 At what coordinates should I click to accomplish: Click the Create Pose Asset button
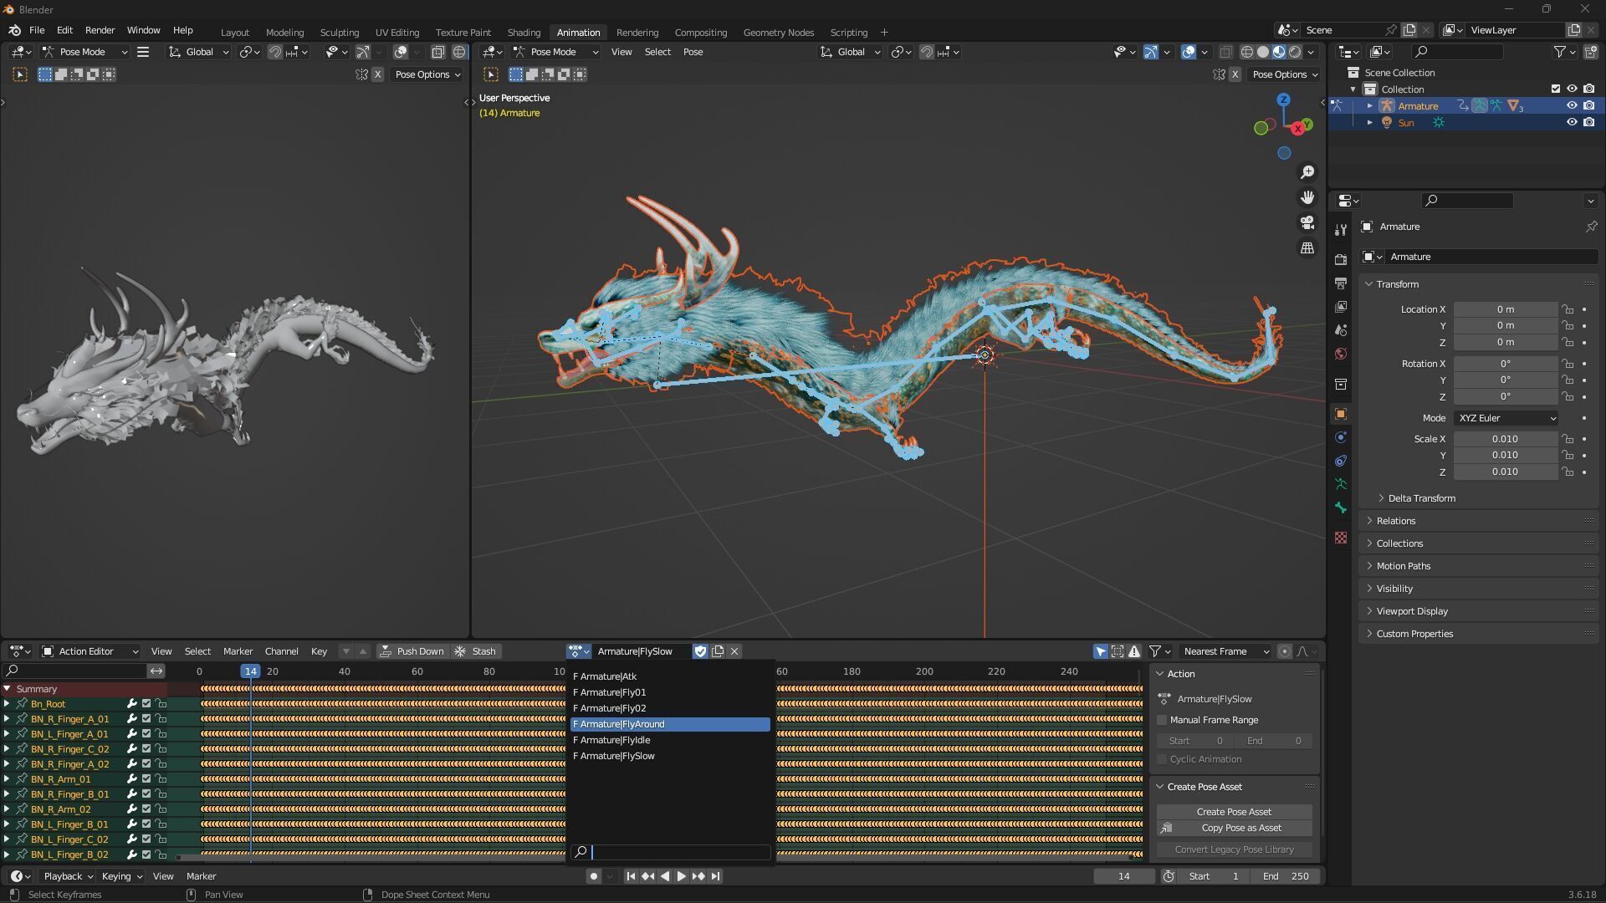(1233, 812)
